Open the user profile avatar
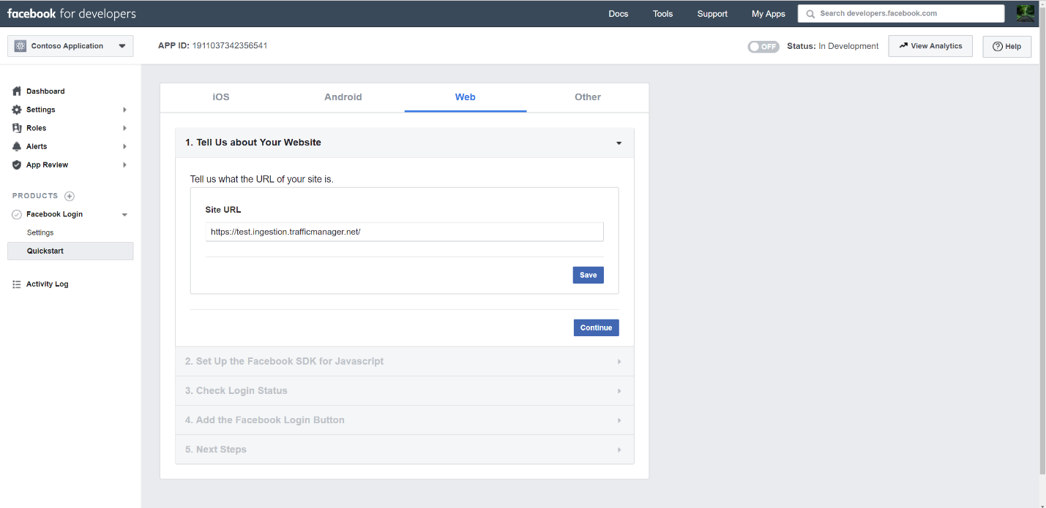This screenshot has height=508, width=1046. (x=1026, y=13)
